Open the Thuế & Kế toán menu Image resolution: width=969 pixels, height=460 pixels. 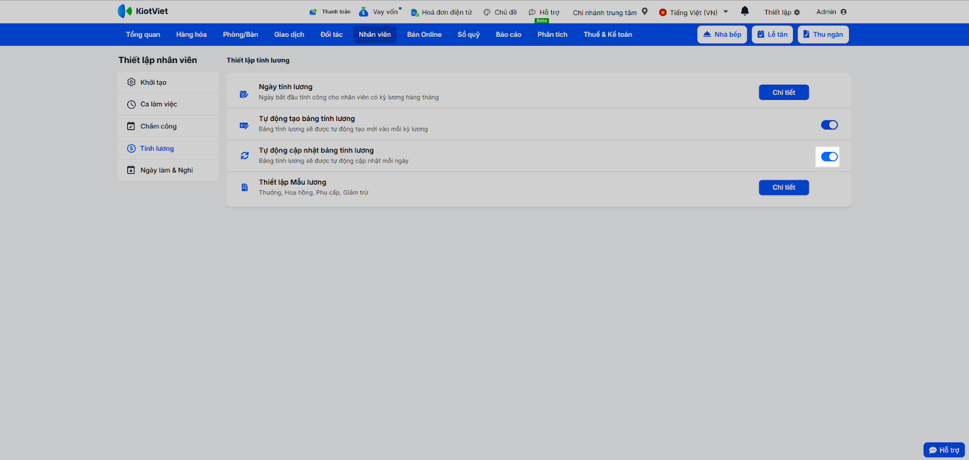607,34
